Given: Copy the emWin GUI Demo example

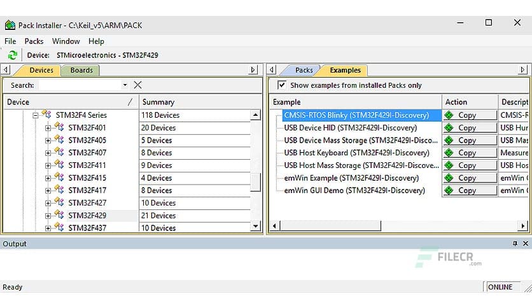Looking at the screenshot, I should click(x=470, y=190).
